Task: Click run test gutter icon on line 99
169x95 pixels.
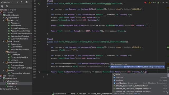Action: [39, 42]
